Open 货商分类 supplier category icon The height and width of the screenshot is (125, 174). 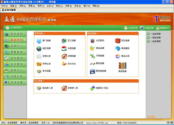tap(39, 56)
